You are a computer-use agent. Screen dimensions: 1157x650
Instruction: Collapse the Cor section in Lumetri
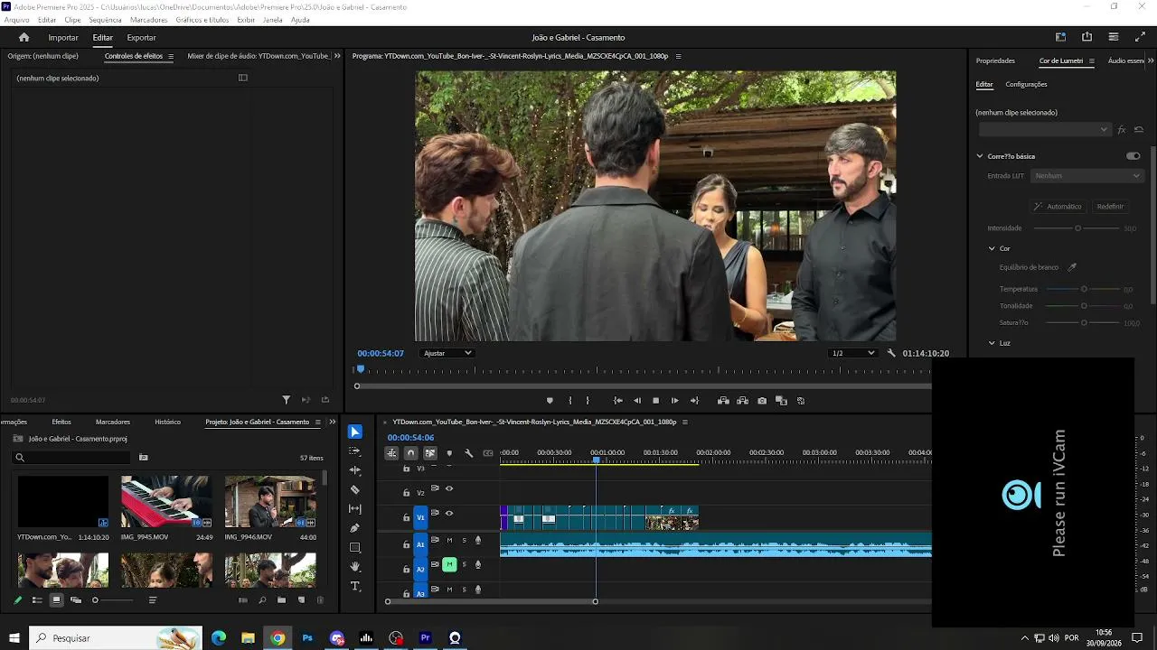pos(992,248)
